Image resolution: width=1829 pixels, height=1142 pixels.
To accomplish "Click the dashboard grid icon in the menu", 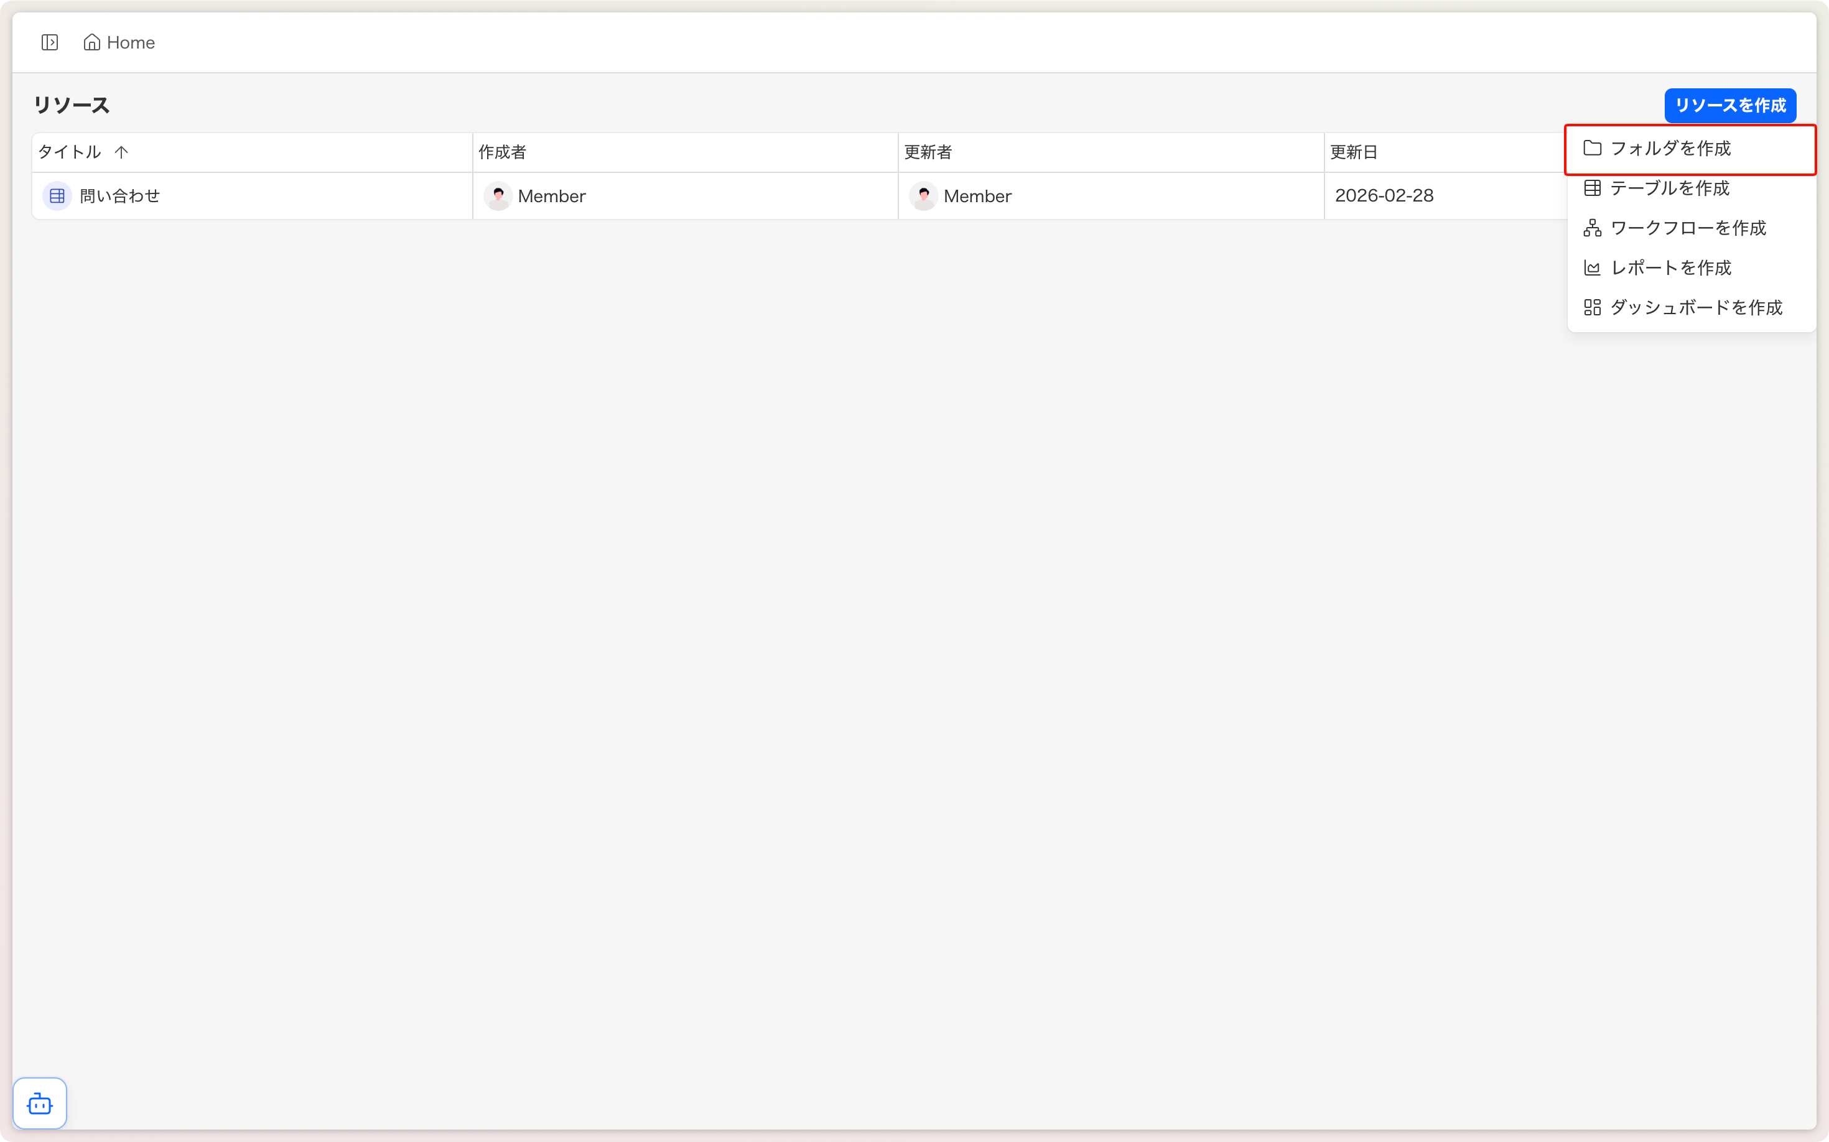I will [x=1592, y=307].
